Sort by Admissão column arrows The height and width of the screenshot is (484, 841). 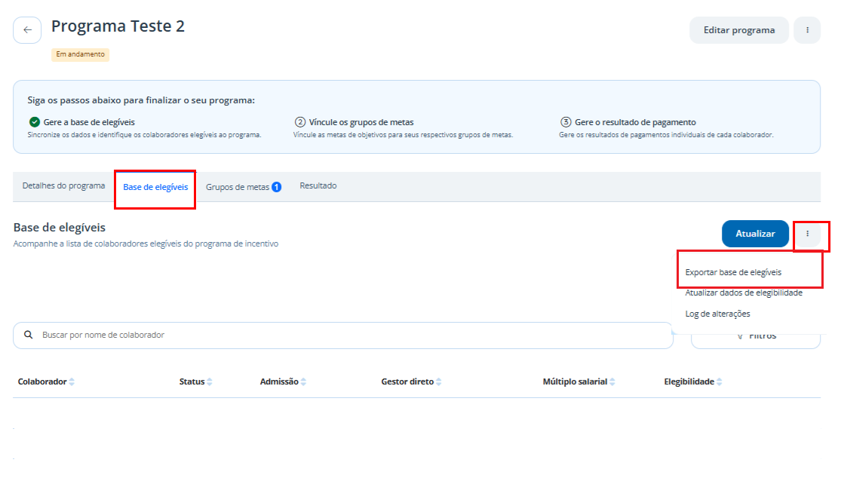point(303,381)
